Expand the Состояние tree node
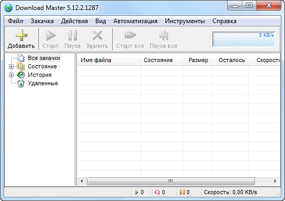Viewport: 285px width, 201px height. (11, 66)
